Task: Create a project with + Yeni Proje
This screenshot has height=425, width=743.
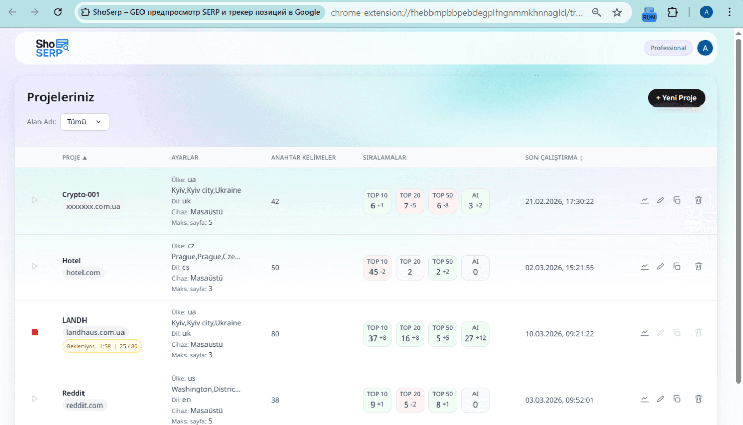Action: [676, 98]
